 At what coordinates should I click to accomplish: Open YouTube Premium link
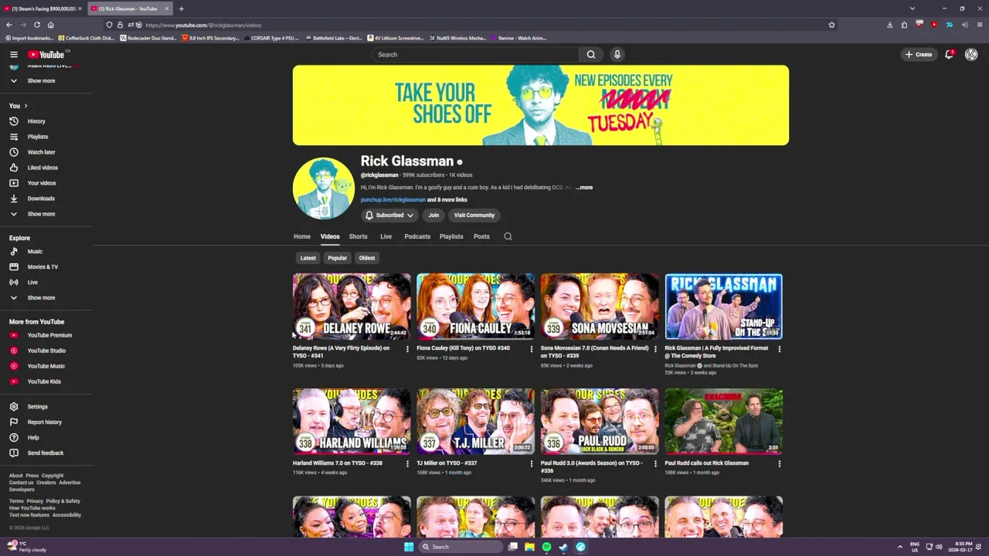(49, 335)
